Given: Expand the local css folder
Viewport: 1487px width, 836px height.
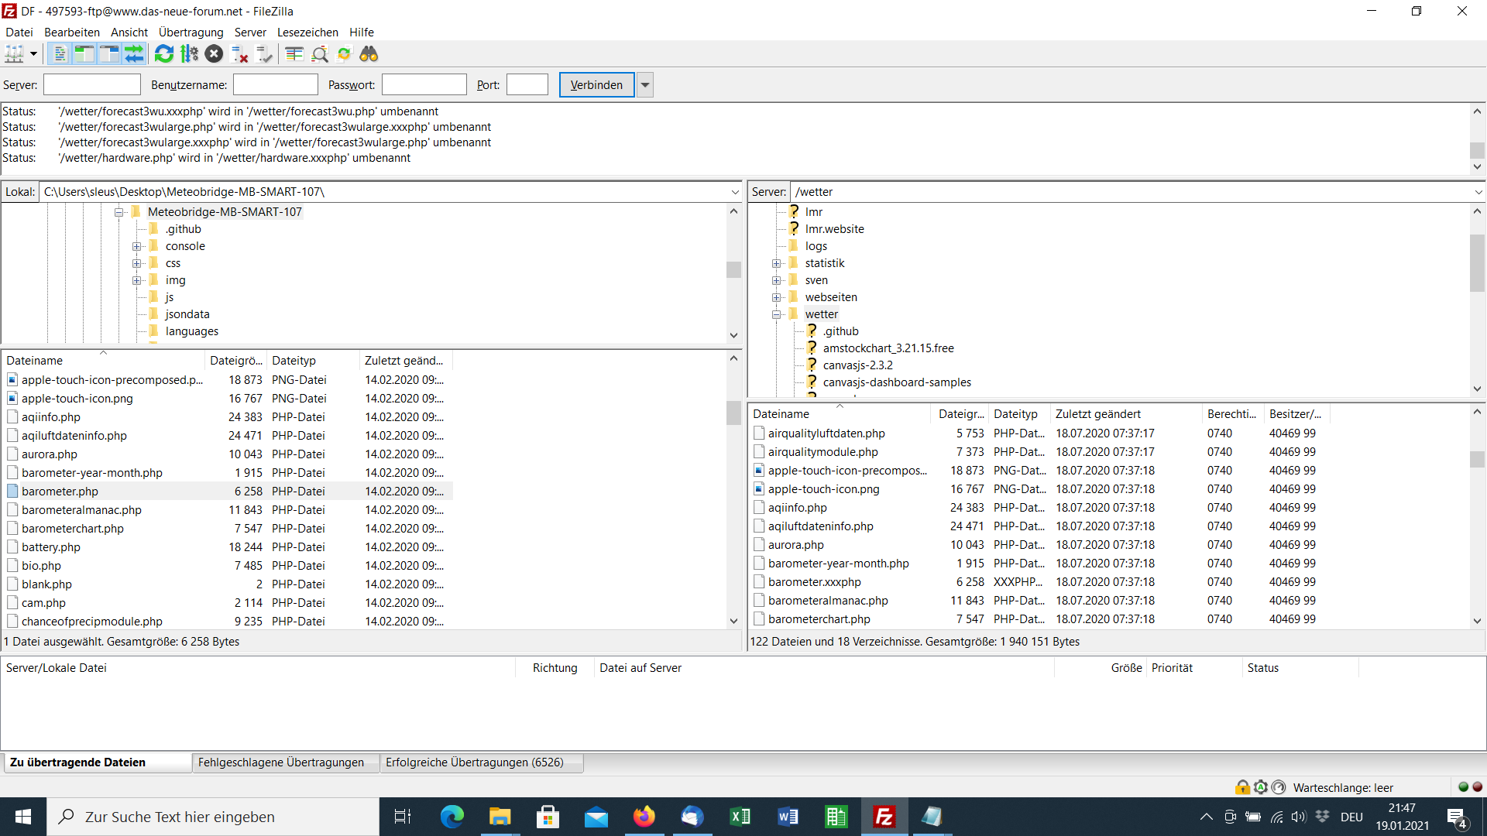Looking at the screenshot, I should point(137,263).
